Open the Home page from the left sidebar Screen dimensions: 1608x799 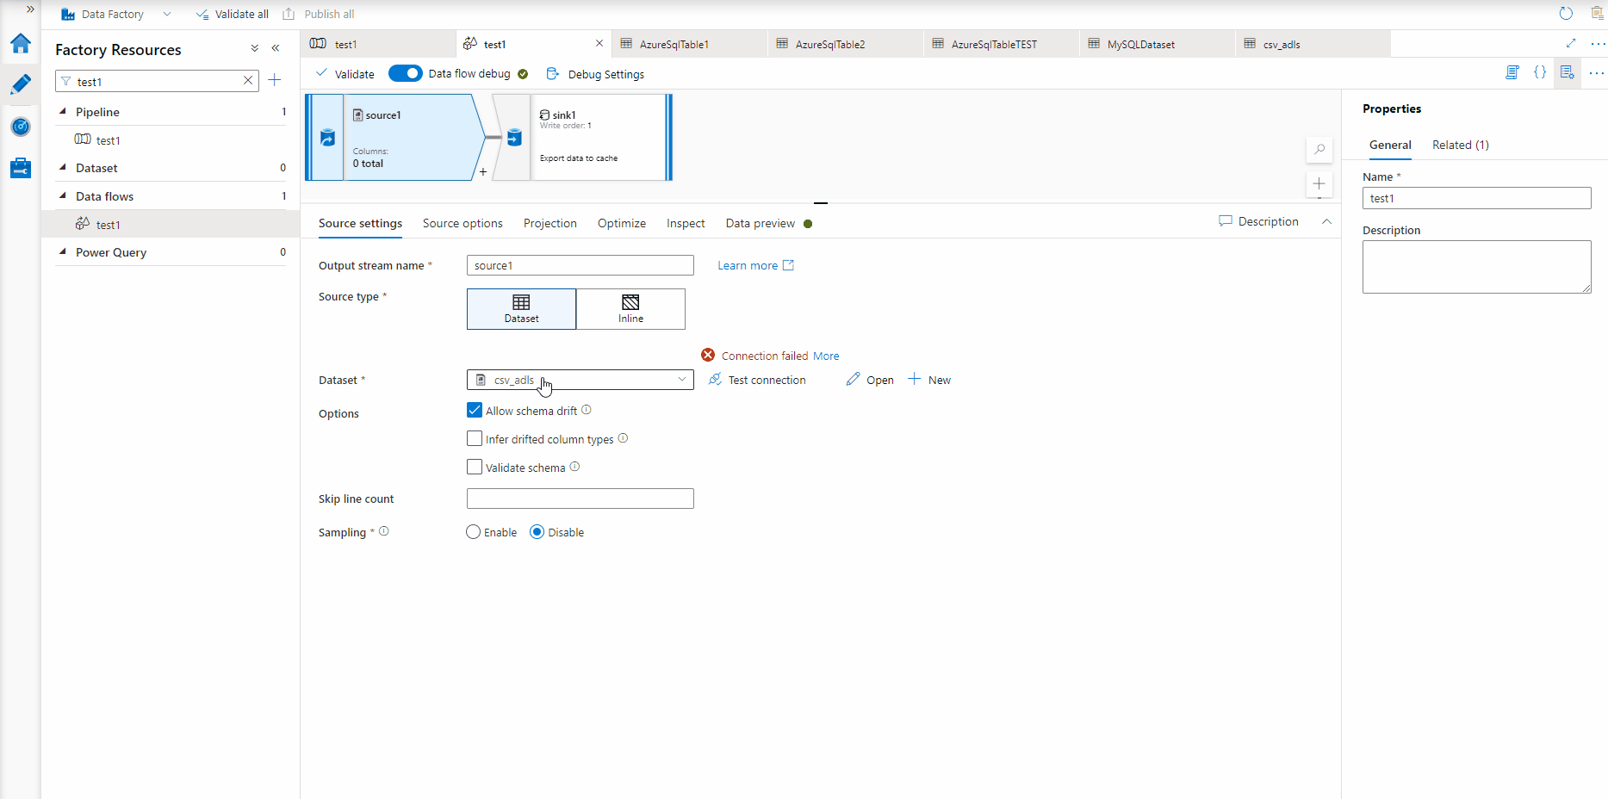coord(21,44)
